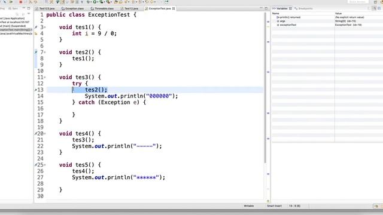Click the breakpoint marker on line 7
The image size is (383, 215).
pos(36,52)
